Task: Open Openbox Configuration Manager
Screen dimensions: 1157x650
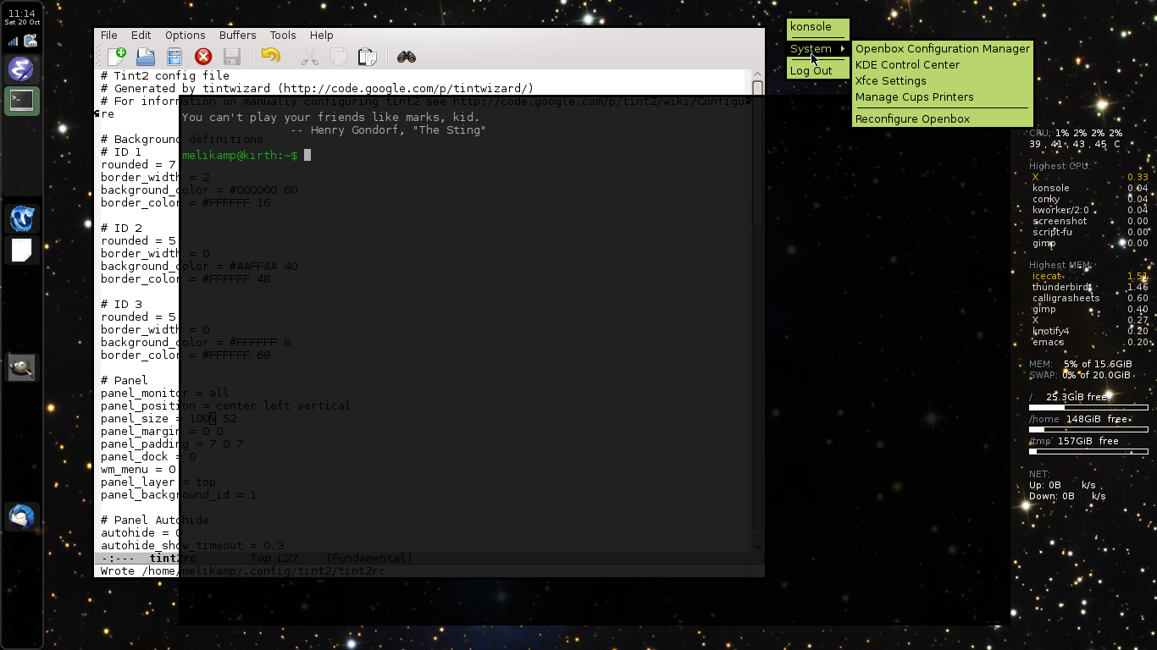Action: (943, 49)
